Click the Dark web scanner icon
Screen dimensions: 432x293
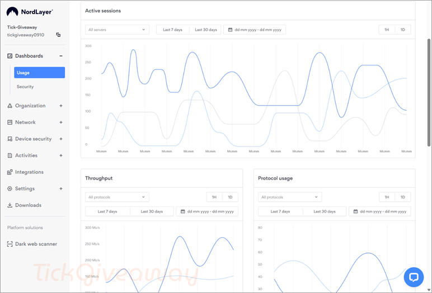(10, 244)
